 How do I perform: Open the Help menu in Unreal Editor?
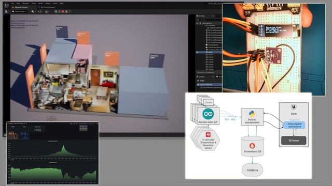(62, 4)
